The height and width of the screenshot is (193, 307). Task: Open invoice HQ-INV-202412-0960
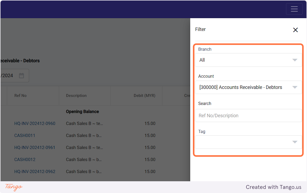tap(35, 124)
